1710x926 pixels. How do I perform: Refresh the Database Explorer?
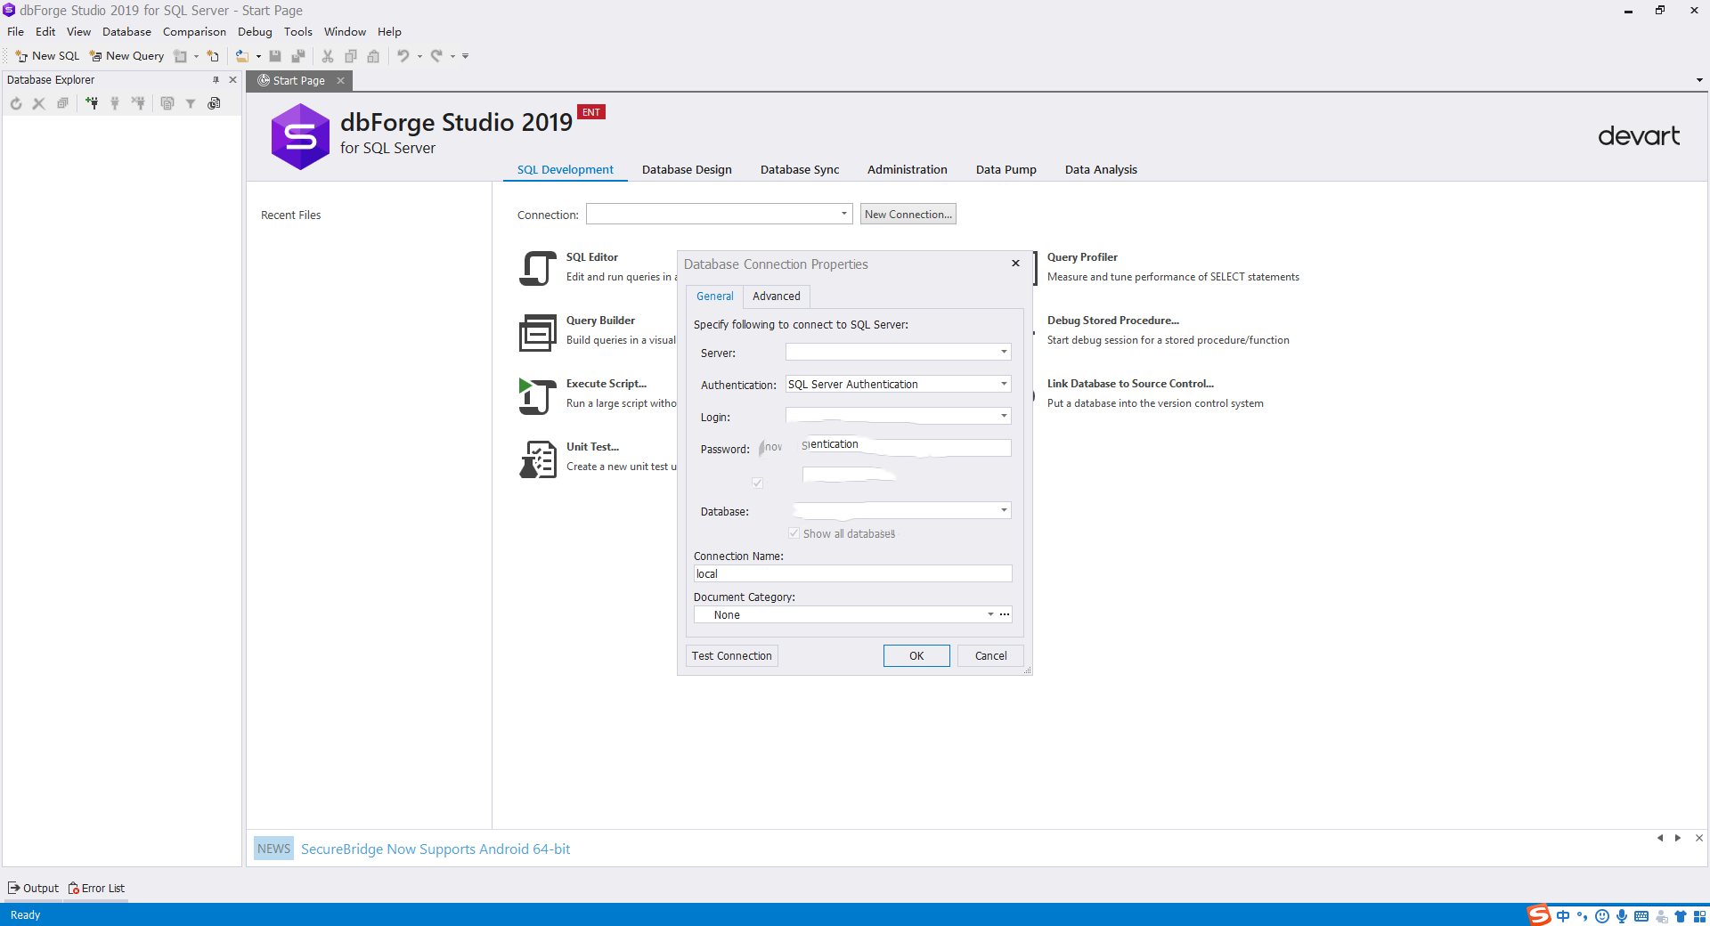click(16, 103)
